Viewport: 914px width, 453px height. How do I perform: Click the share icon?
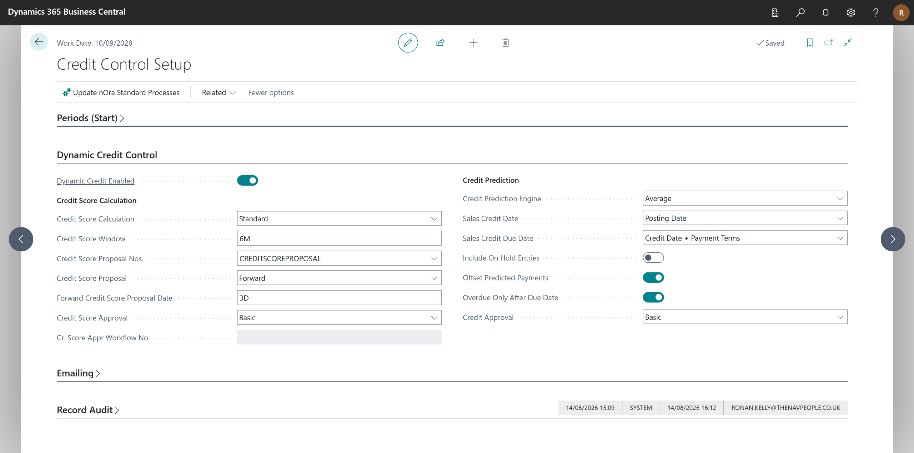440,43
